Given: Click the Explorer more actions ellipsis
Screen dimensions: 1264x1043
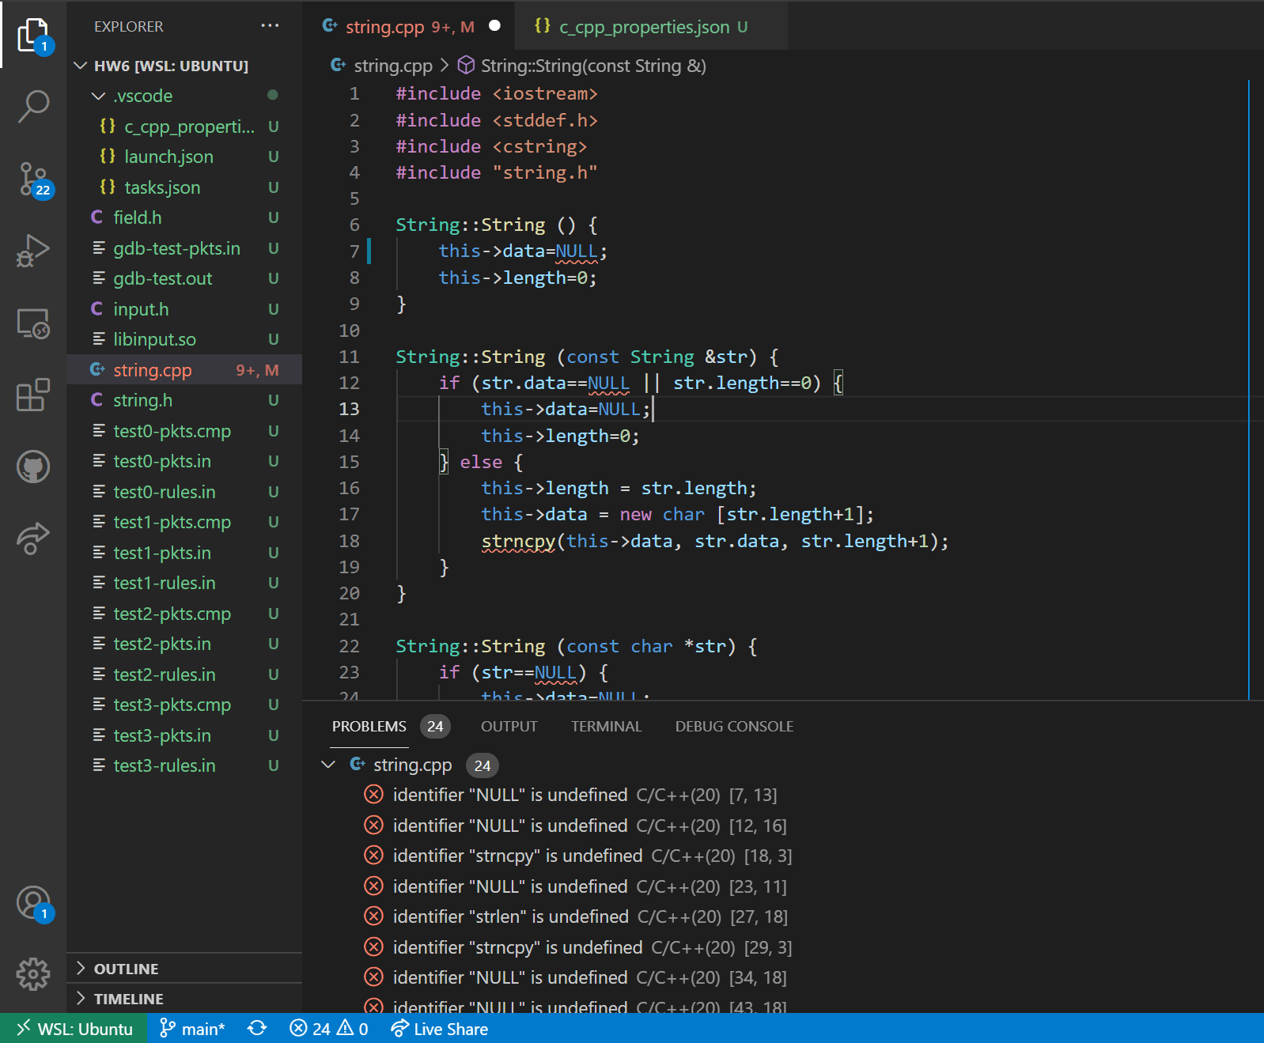Looking at the screenshot, I should 270,26.
